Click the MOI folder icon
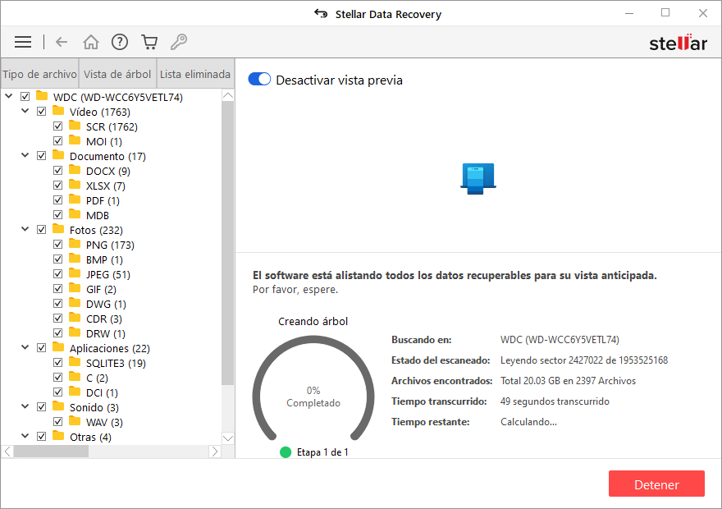The image size is (722, 509). (75, 140)
